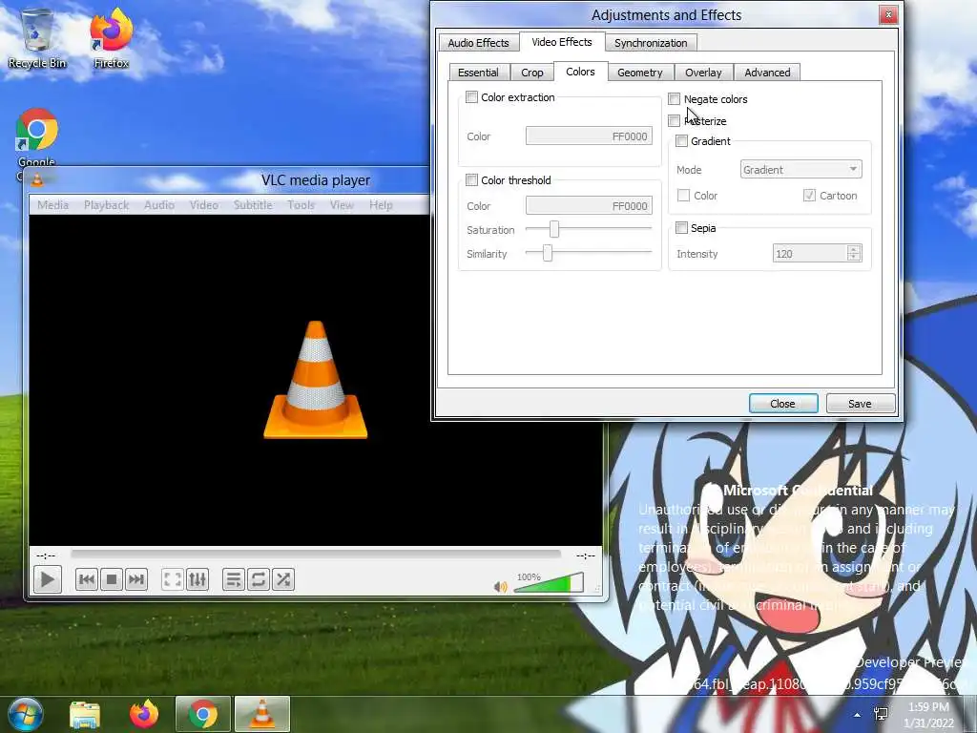Select the Colors sub-tab
Image resolution: width=977 pixels, height=733 pixels.
click(x=580, y=72)
